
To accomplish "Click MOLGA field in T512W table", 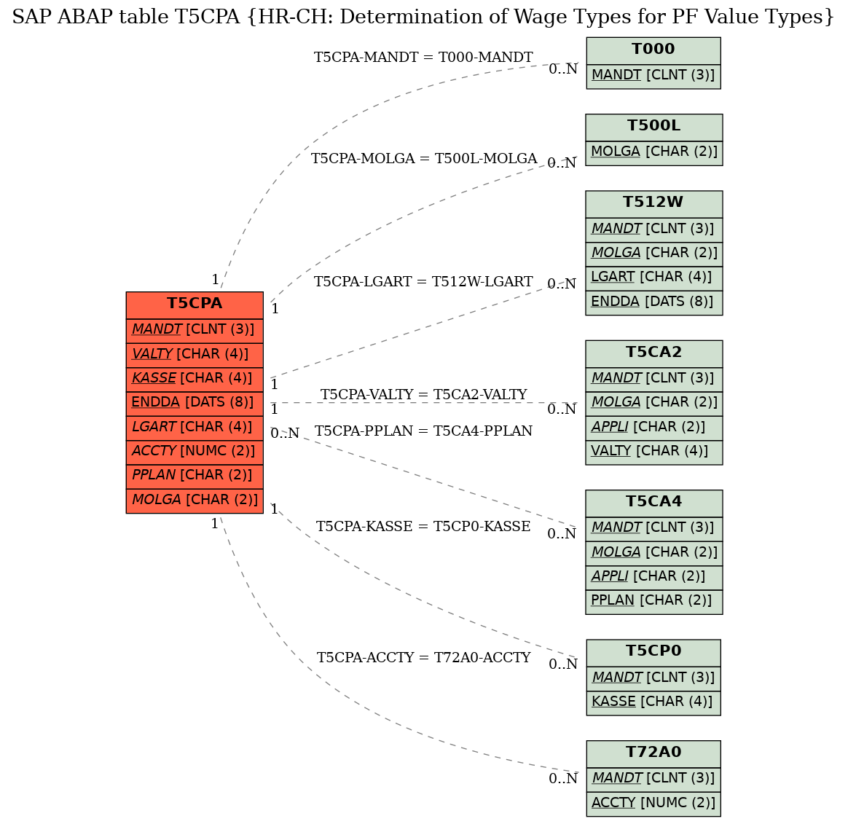I will [x=653, y=254].
